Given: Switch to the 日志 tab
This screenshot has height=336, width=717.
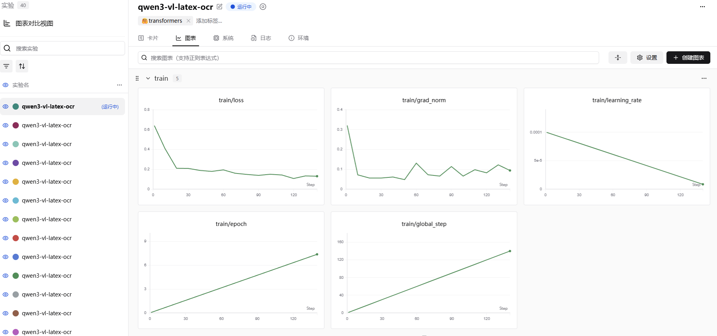Looking at the screenshot, I should 261,38.
